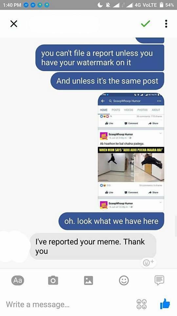Send a thumbs-up like

coord(165,304)
